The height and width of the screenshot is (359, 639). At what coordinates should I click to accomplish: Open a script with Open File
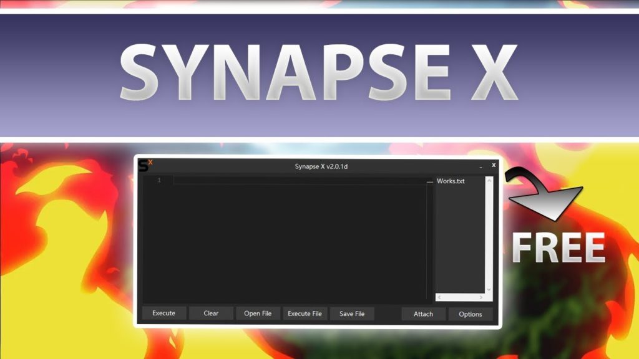coord(258,314)
